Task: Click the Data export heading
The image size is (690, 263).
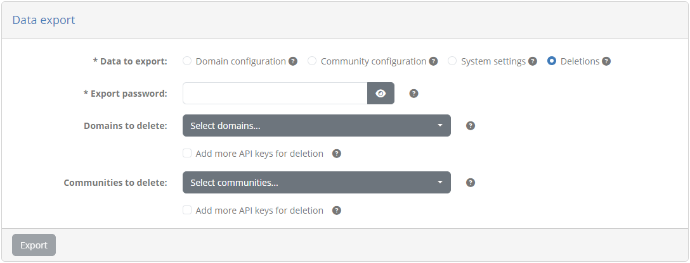Action: tap(44, 20)
